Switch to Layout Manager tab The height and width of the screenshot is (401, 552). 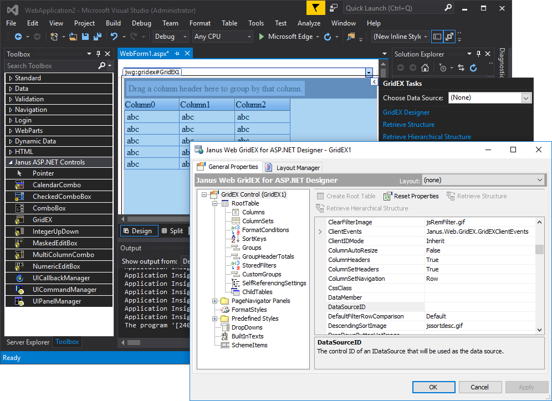pos(293,168)
